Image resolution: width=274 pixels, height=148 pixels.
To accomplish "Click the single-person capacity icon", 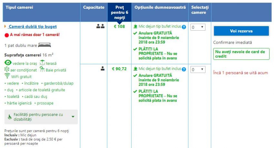I will click(x=103, y=68).
